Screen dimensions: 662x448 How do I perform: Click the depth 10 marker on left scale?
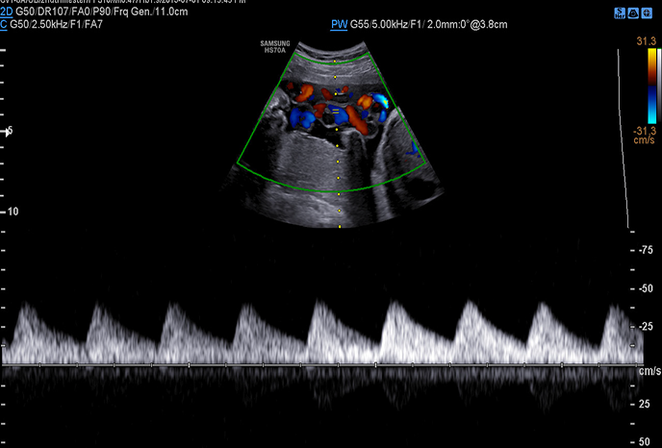[13, 211]
